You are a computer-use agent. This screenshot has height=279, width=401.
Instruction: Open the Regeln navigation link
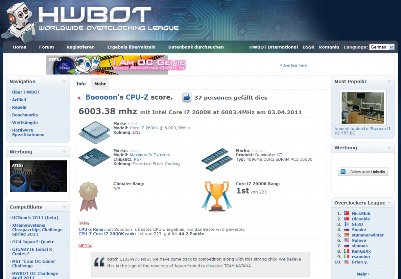19,107
